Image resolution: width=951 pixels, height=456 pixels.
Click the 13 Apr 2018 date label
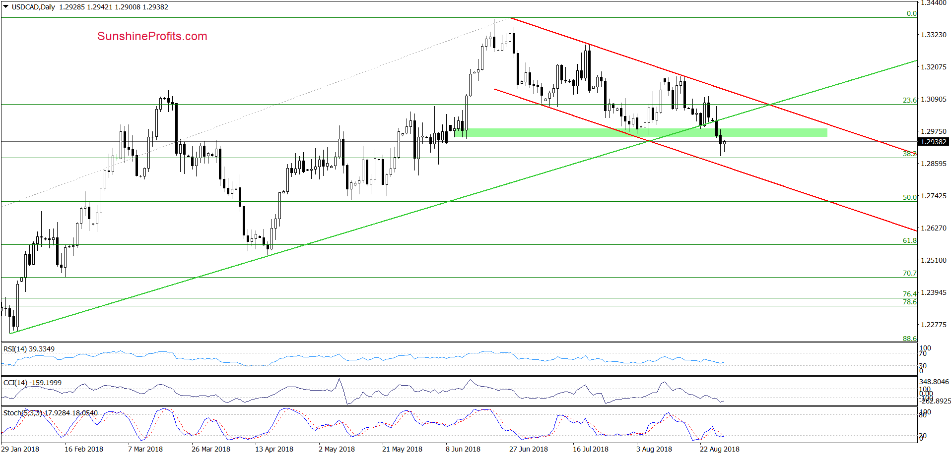274,449
